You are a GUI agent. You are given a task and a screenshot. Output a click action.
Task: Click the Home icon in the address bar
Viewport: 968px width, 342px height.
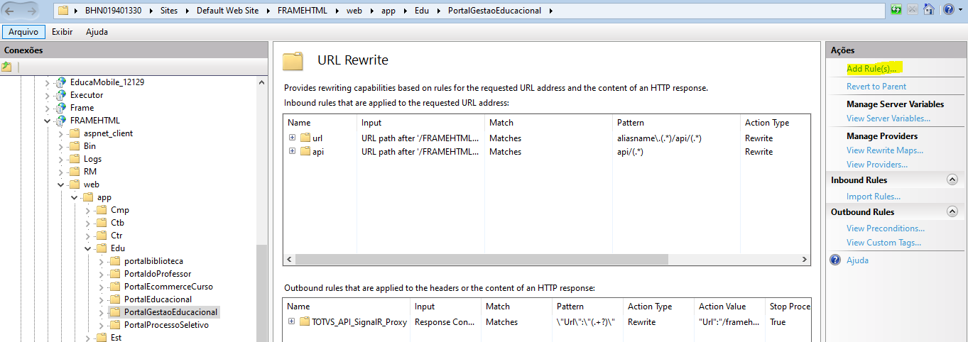[928, 10]
